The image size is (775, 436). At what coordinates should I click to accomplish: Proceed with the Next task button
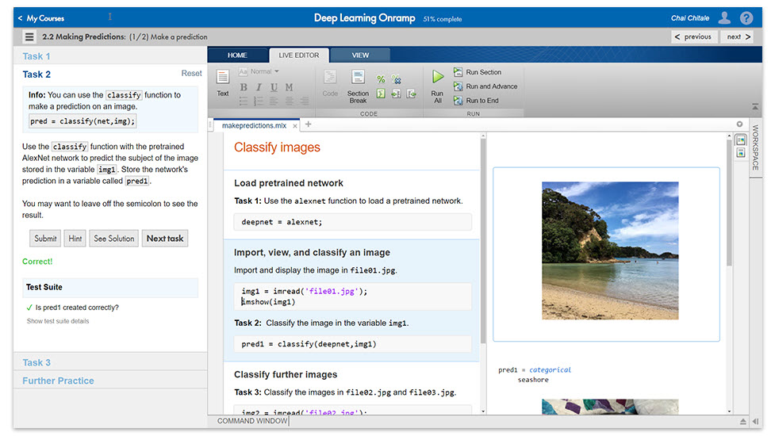pos(164,239)
